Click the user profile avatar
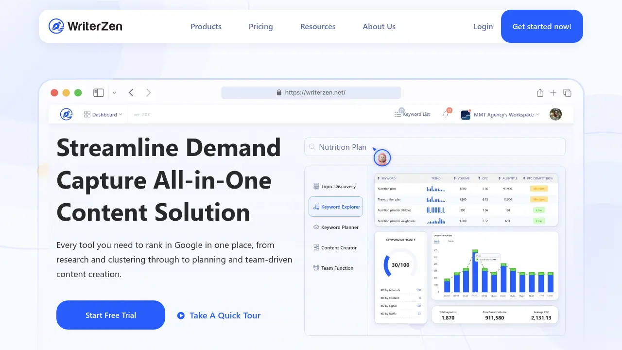This screenshot has height=350, width=622. 555,114
